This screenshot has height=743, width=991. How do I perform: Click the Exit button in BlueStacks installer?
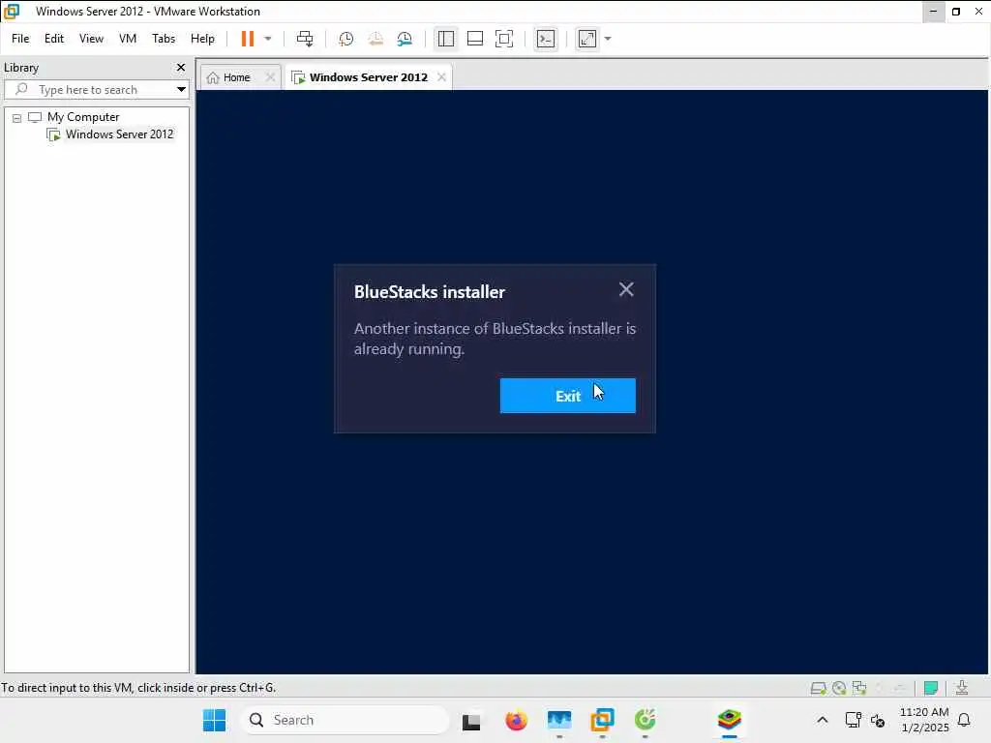pos(567,396)
